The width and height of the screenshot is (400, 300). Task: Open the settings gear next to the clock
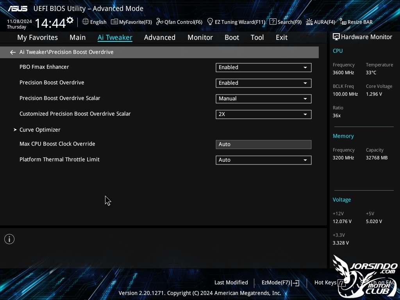tap(70, 20)
